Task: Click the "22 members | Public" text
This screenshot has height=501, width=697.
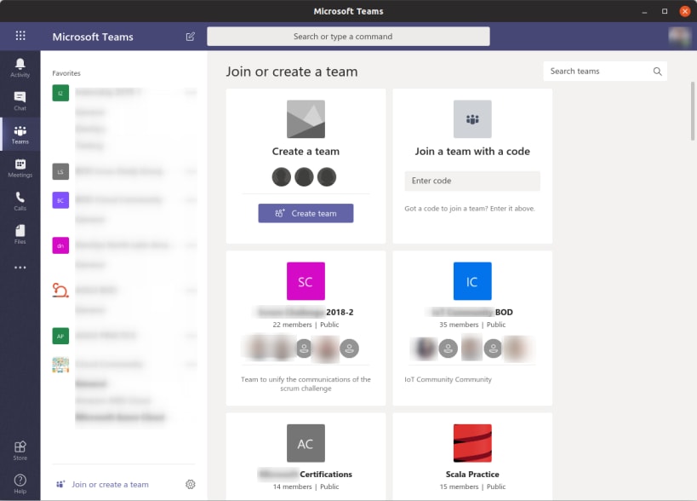Action: (x=306, y=325)
